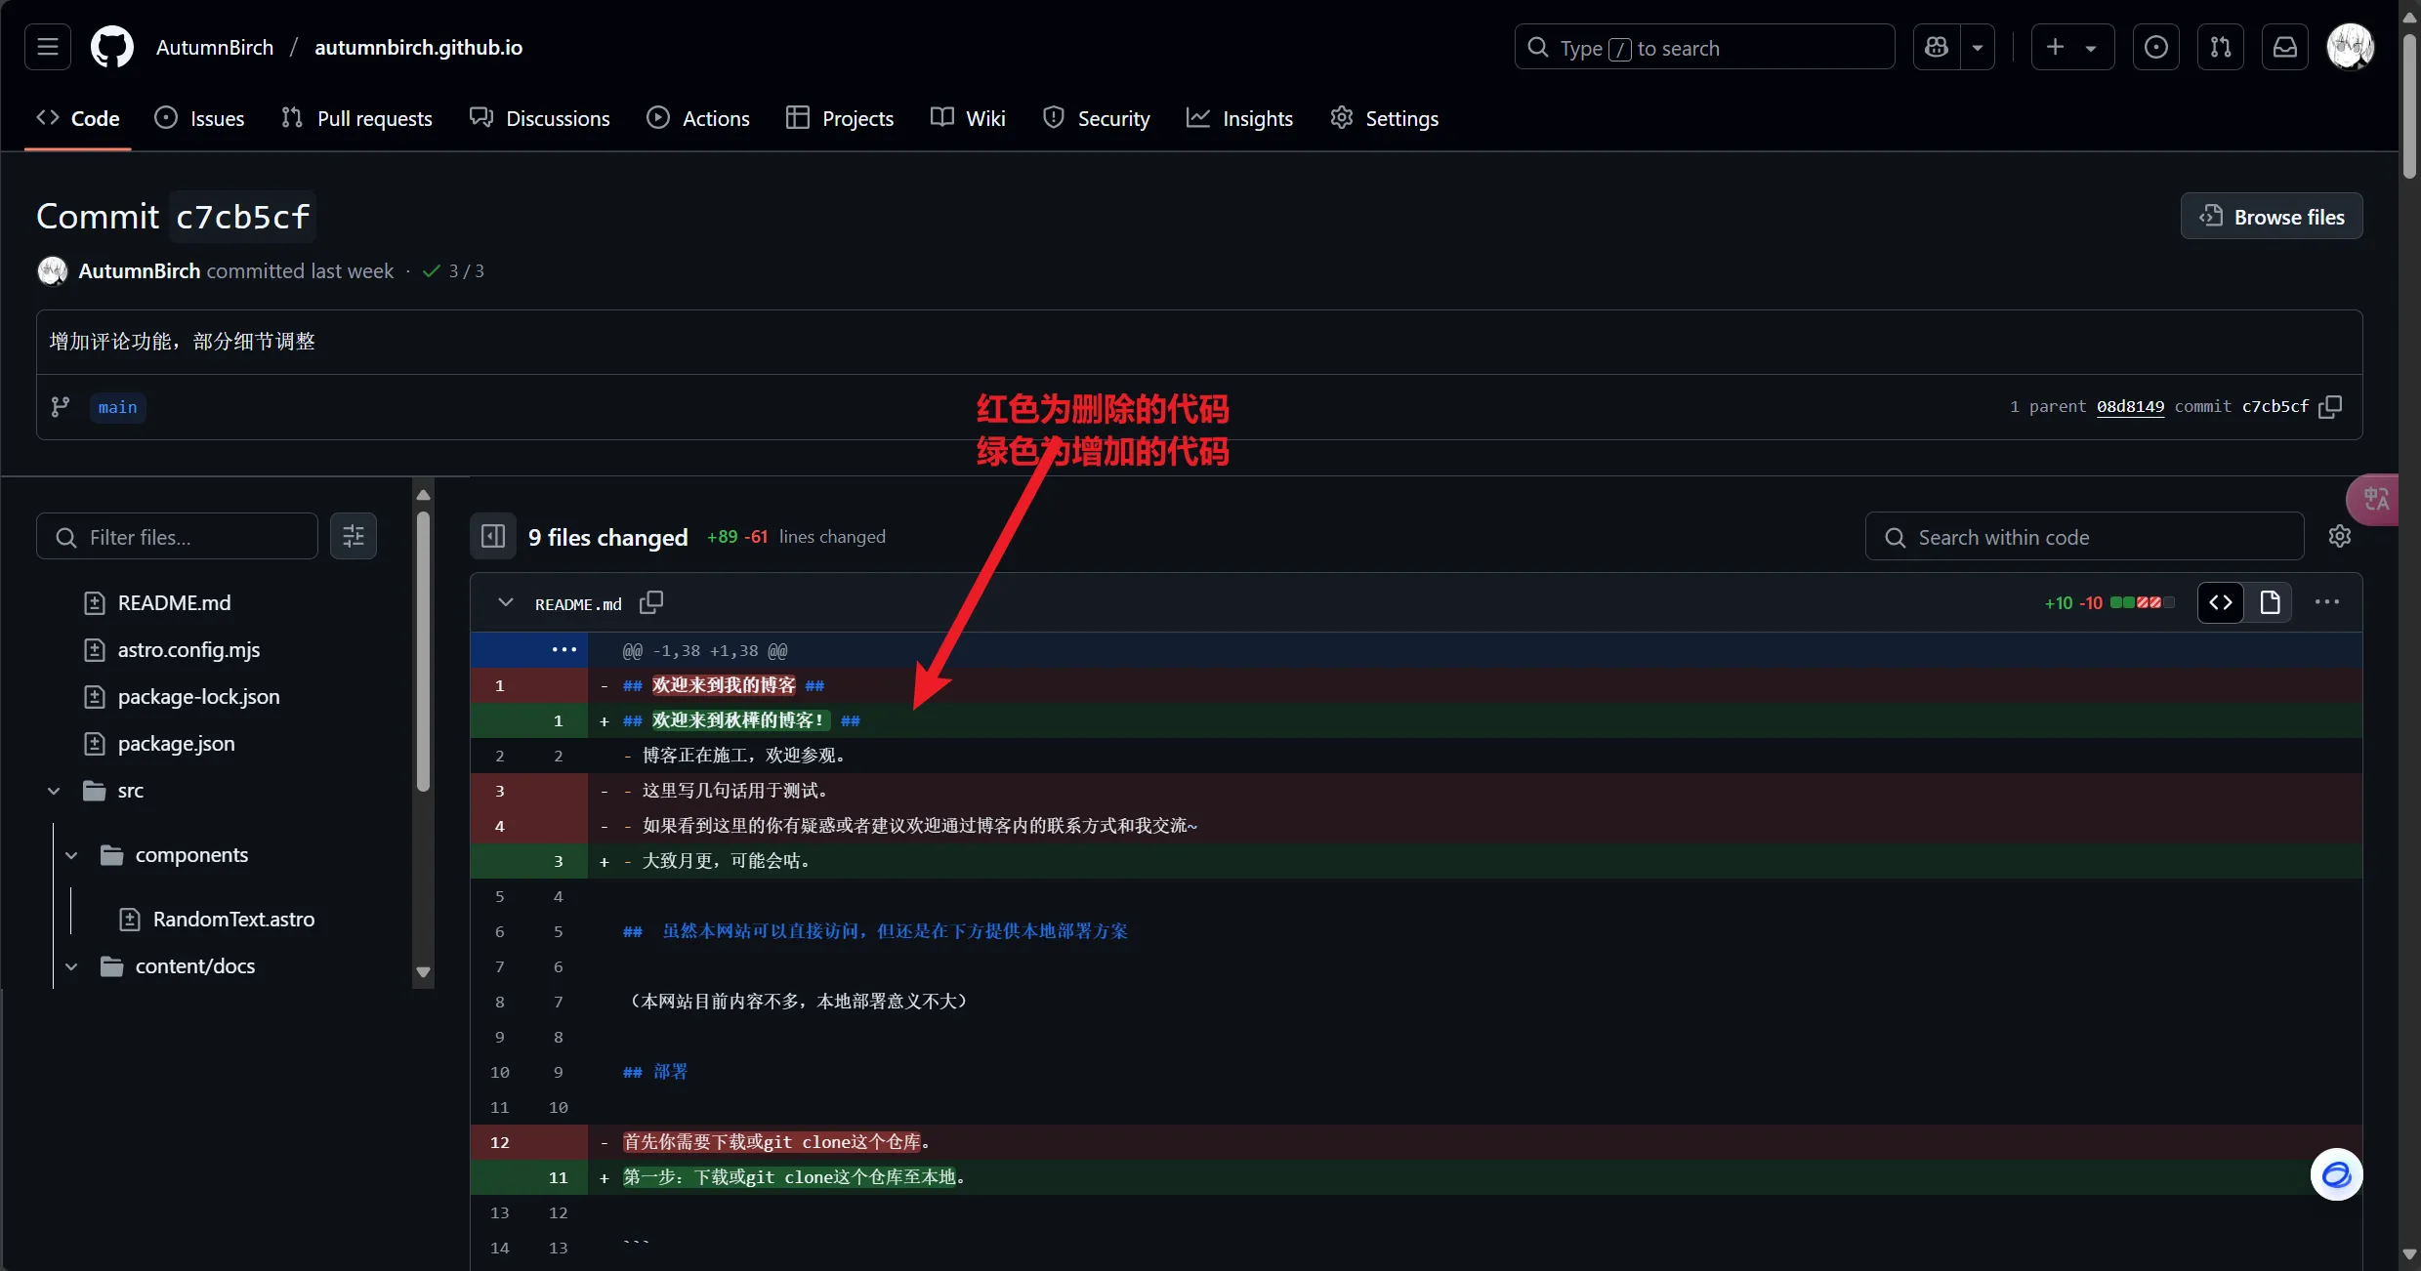Toggle the file tree side panel
This screenshot has width=2421, height=1271.
493,537
